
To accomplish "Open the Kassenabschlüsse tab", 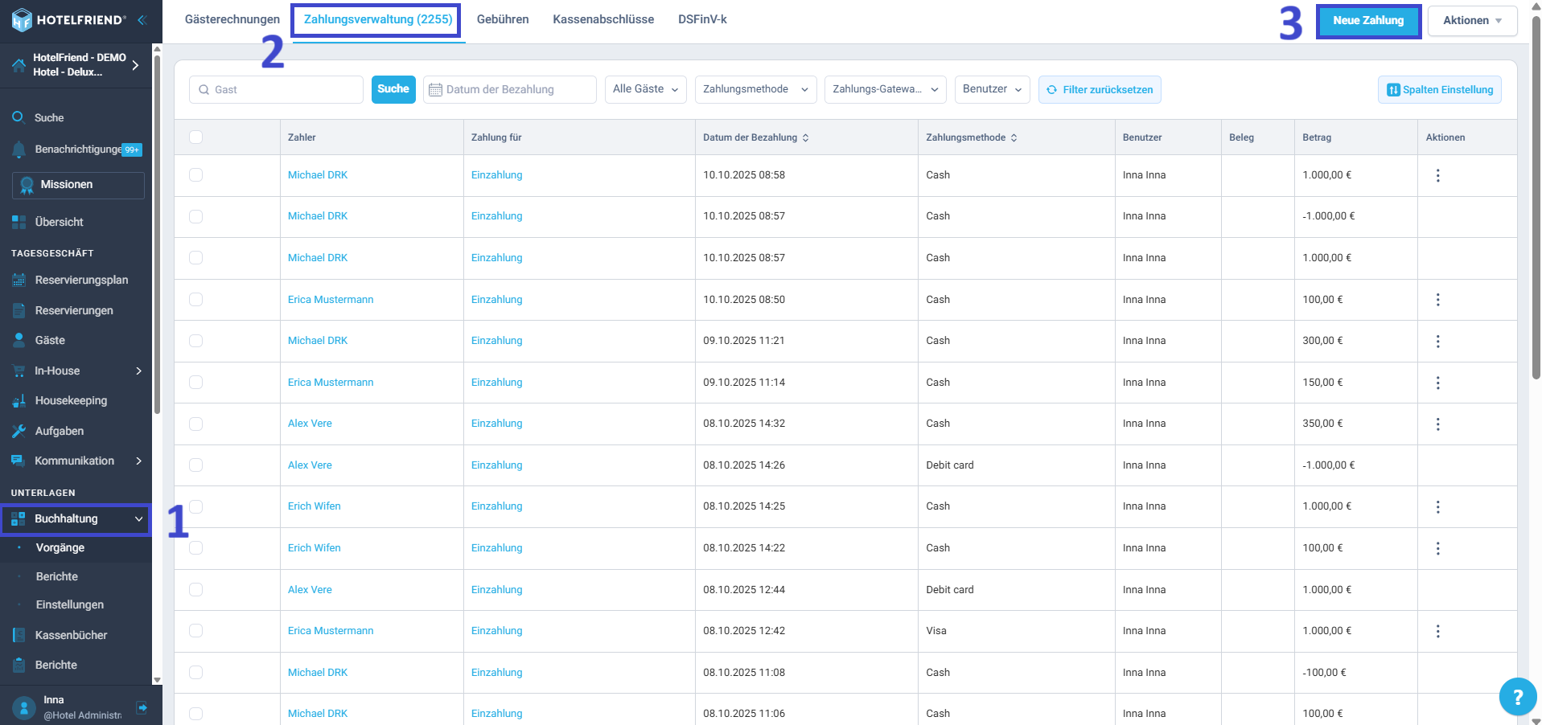I will pos(602,19).
